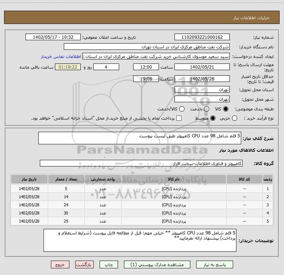Choose the متوسط purchase type radio
284x275 pixels.
tap(213, 118)
